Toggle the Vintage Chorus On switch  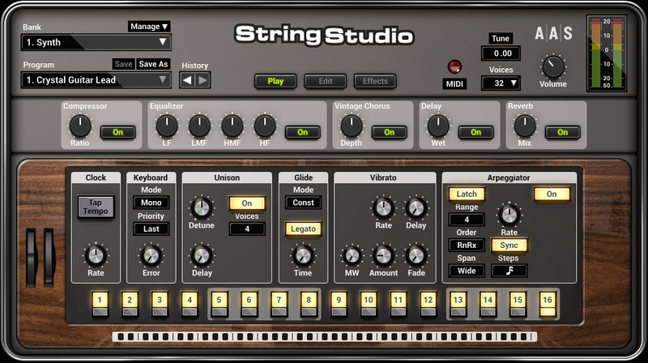390,132
